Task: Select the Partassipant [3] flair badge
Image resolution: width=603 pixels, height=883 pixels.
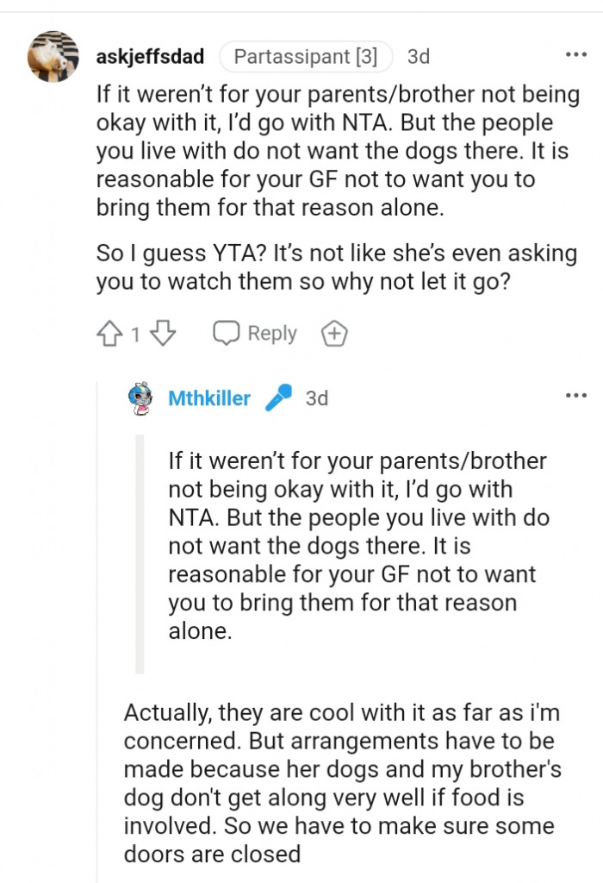Action: [307, 56]
